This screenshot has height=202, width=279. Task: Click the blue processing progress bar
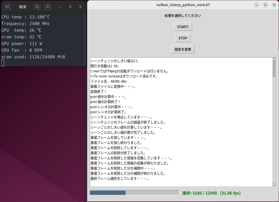[108, 193]
